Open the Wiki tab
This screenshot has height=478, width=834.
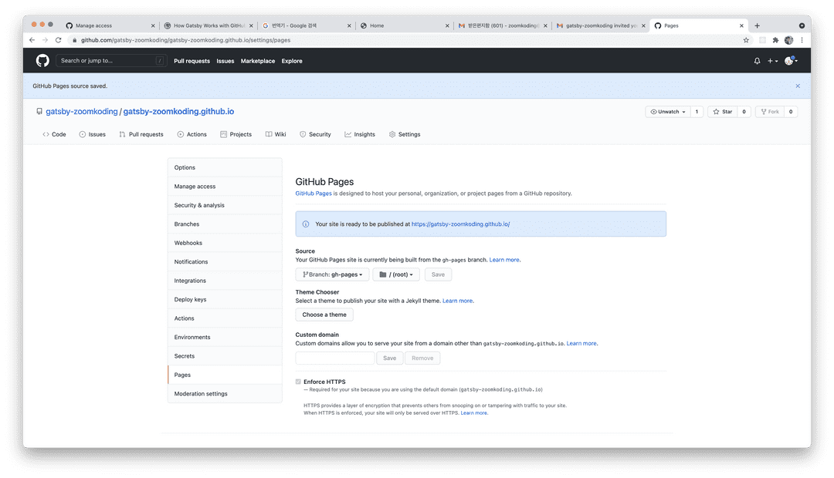pyautogui.click(x=276, y=134)
